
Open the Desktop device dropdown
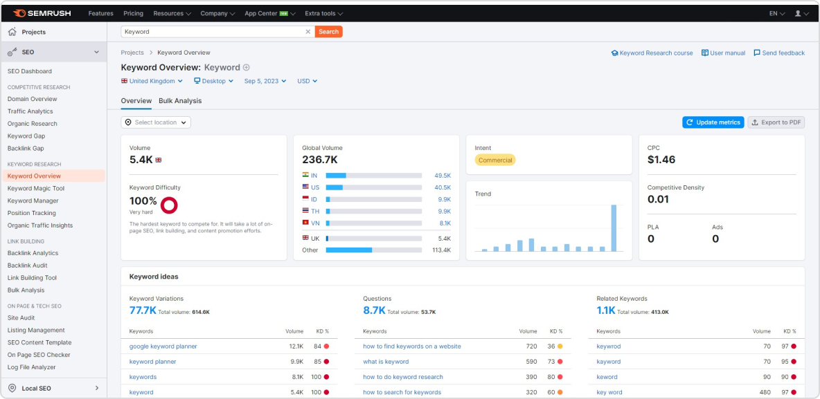point(215,81)
